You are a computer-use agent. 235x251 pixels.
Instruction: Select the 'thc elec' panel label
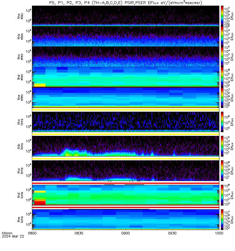click(20, 57)
